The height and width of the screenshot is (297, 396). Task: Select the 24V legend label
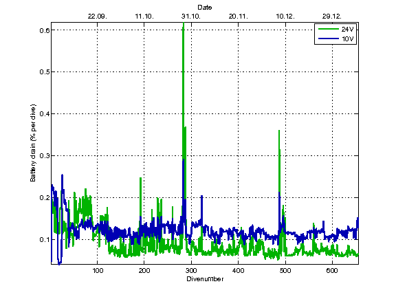pyautogui.click(x=347, y=30)
